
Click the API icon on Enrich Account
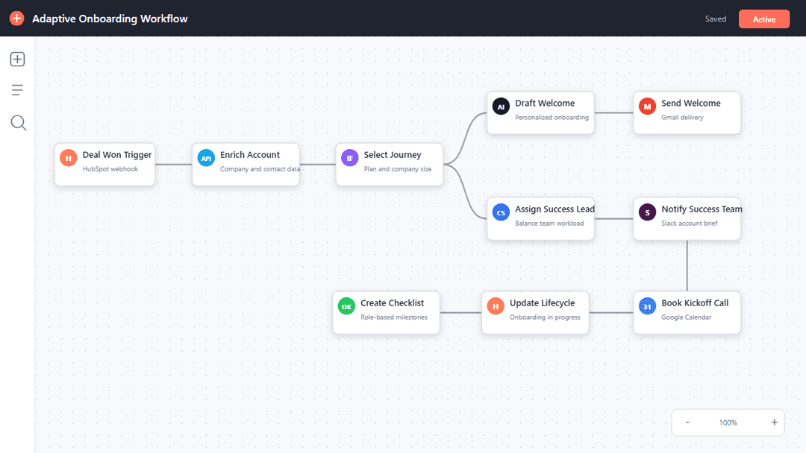click(206, 158)
